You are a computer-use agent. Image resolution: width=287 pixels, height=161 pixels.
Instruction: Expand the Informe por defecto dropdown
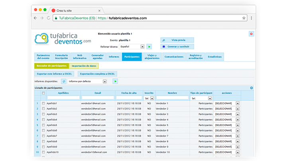pyautogui.click(x=105, y=81)
